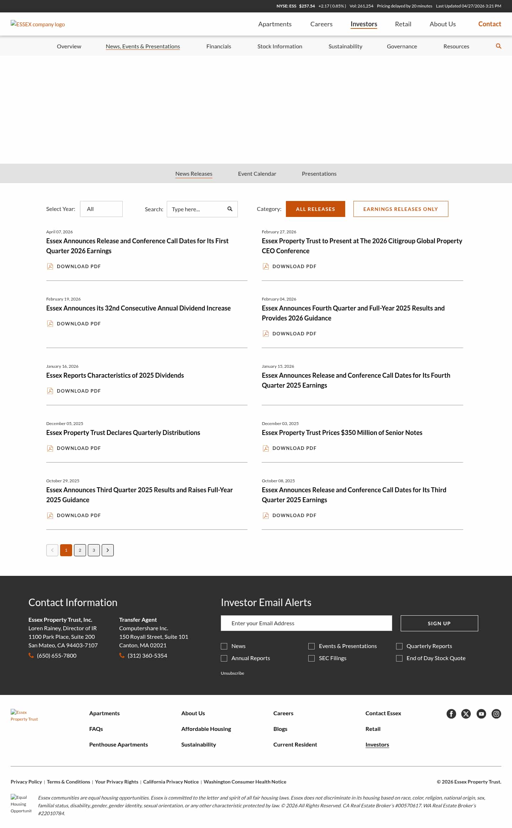Open Essex Facebook page icon
The image size is (512, 828).
[x=451, y=714]
